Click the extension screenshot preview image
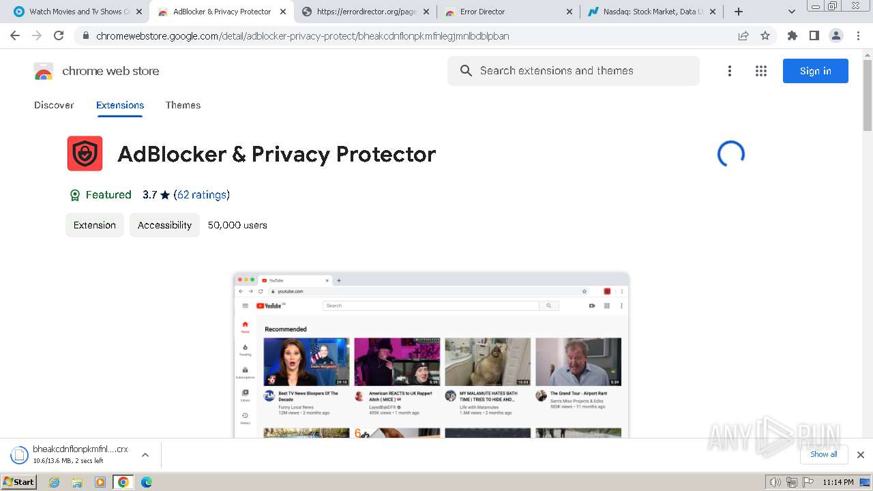Image resolution: width=873 pixels, height=491 pixels. click(x=431, y=355)
